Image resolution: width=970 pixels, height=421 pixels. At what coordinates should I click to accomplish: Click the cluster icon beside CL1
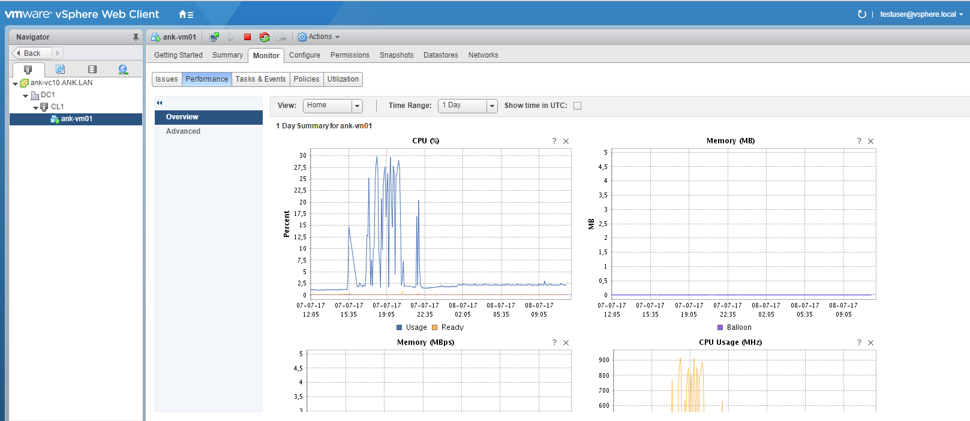[44, 107]
